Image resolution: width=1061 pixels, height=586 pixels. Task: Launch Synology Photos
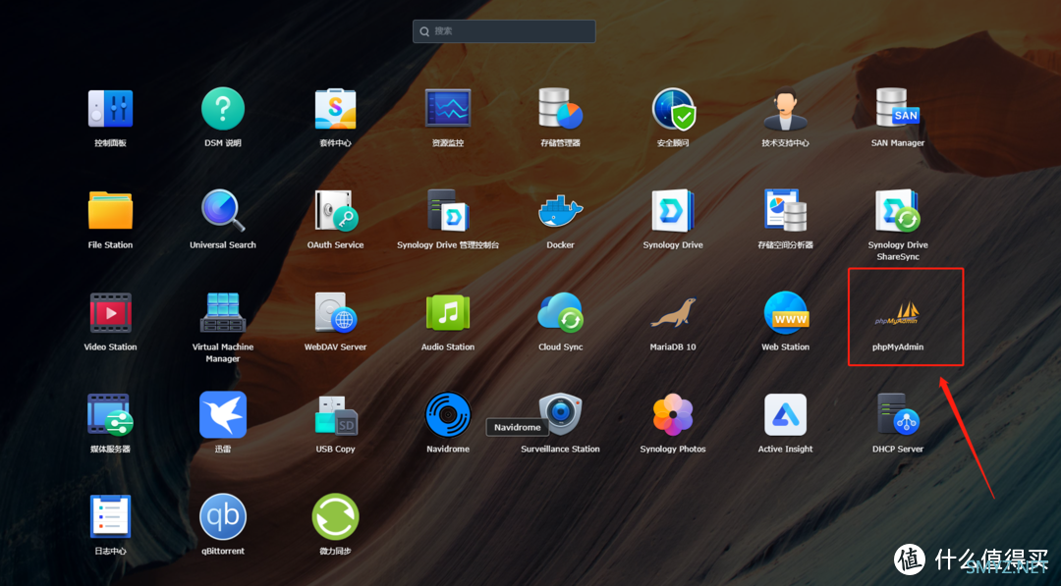[673, 415]
